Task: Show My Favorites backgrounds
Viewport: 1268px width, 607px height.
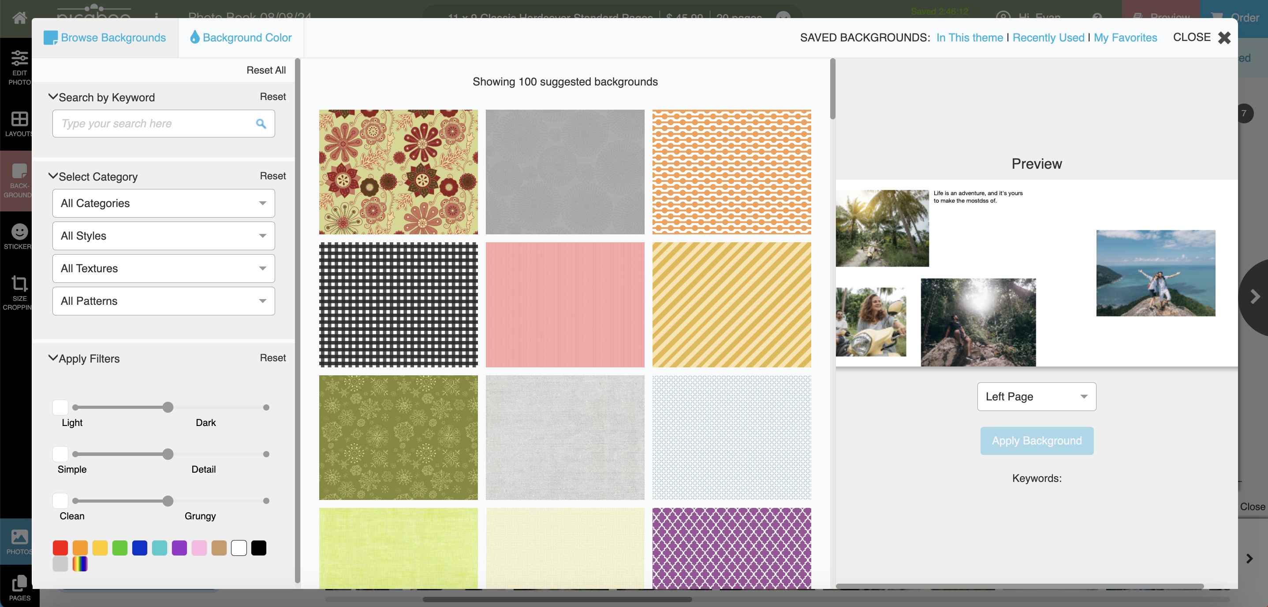Action: tap(1125, 37)
